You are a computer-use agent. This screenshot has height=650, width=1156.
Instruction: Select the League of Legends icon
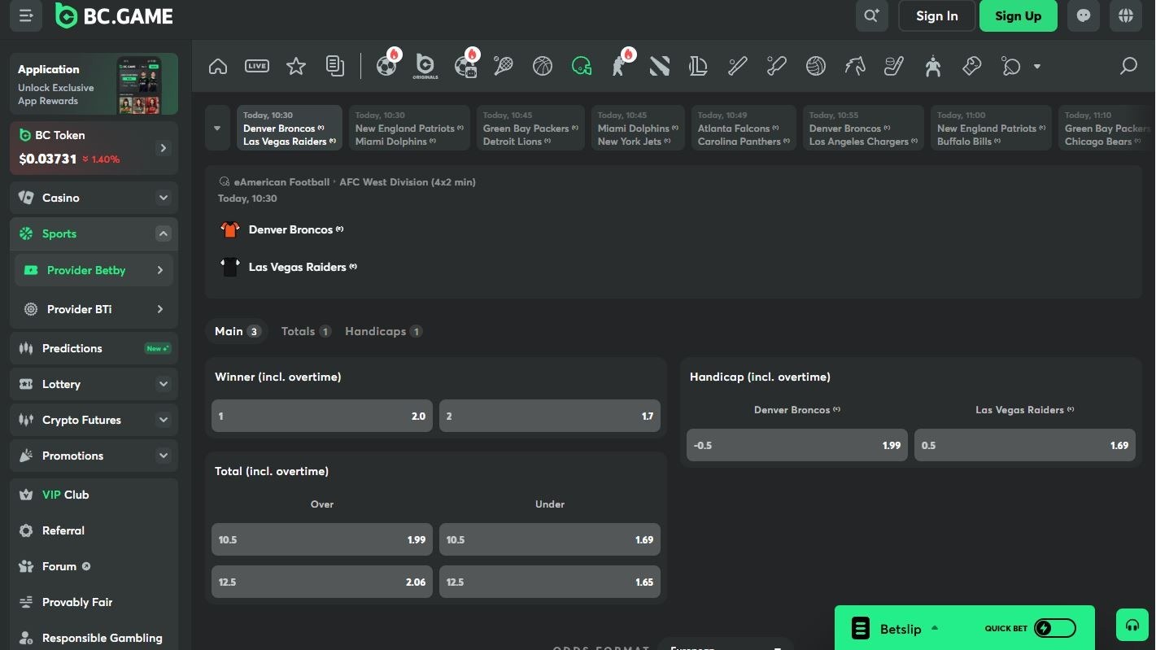[699, 66]
